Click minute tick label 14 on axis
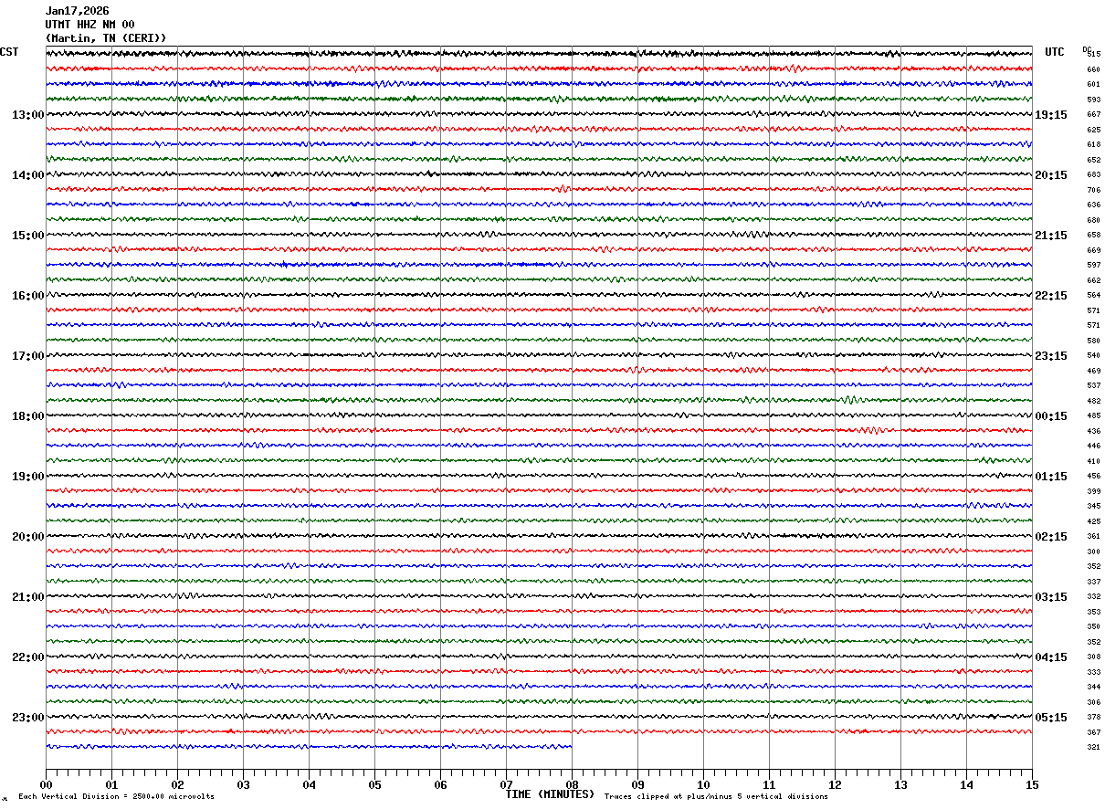 tap(966, 784)
